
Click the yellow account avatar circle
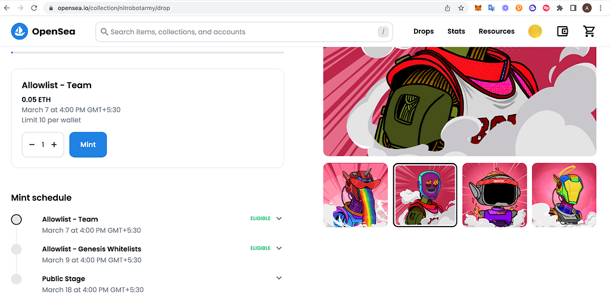(535, 32)
